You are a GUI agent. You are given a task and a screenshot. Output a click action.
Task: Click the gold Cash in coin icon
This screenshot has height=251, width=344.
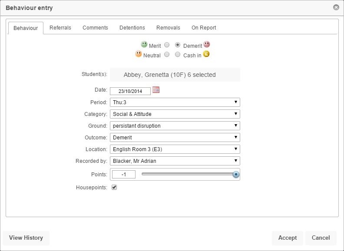click(206, 54)
